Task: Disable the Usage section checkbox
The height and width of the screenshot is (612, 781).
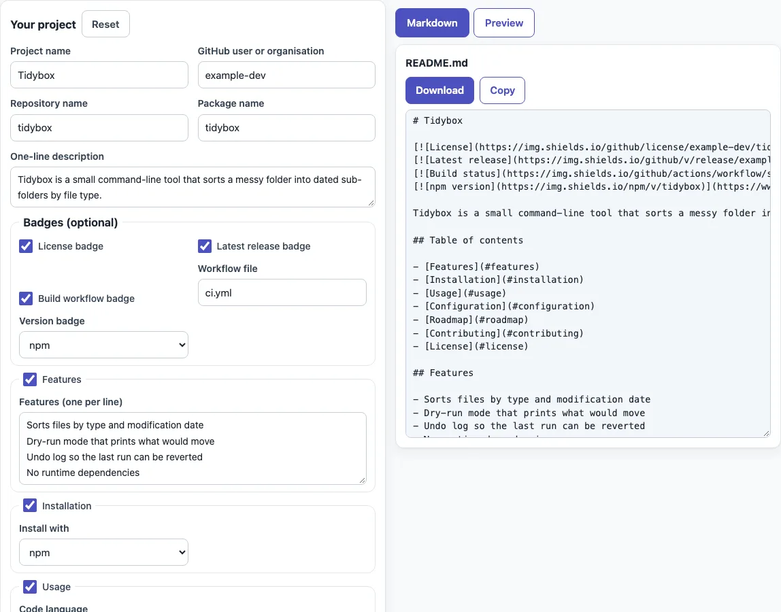Action: coord(30,587)
